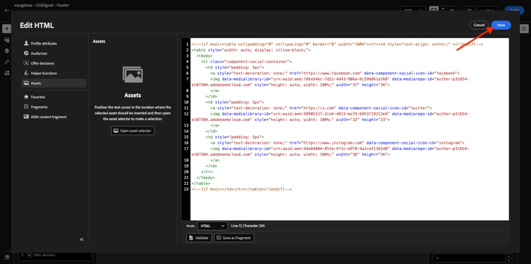
Task: Click the settings sliders icon at right edge
Action: point(524,30)
